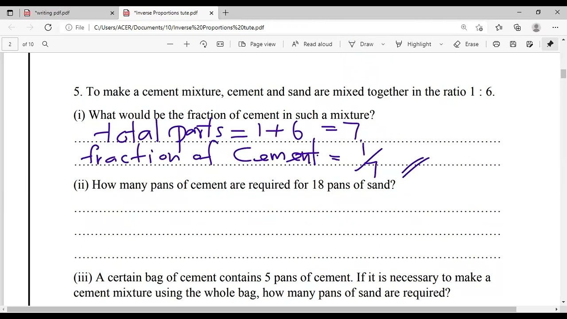567x319 pixels.
Task: Click question (iii) bag of cement text
Action: tap(282, 285)
